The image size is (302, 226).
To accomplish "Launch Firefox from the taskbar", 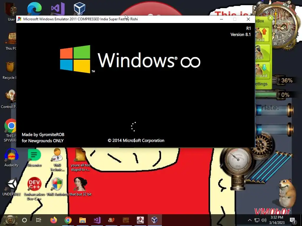I will click(x=54, y=220).
